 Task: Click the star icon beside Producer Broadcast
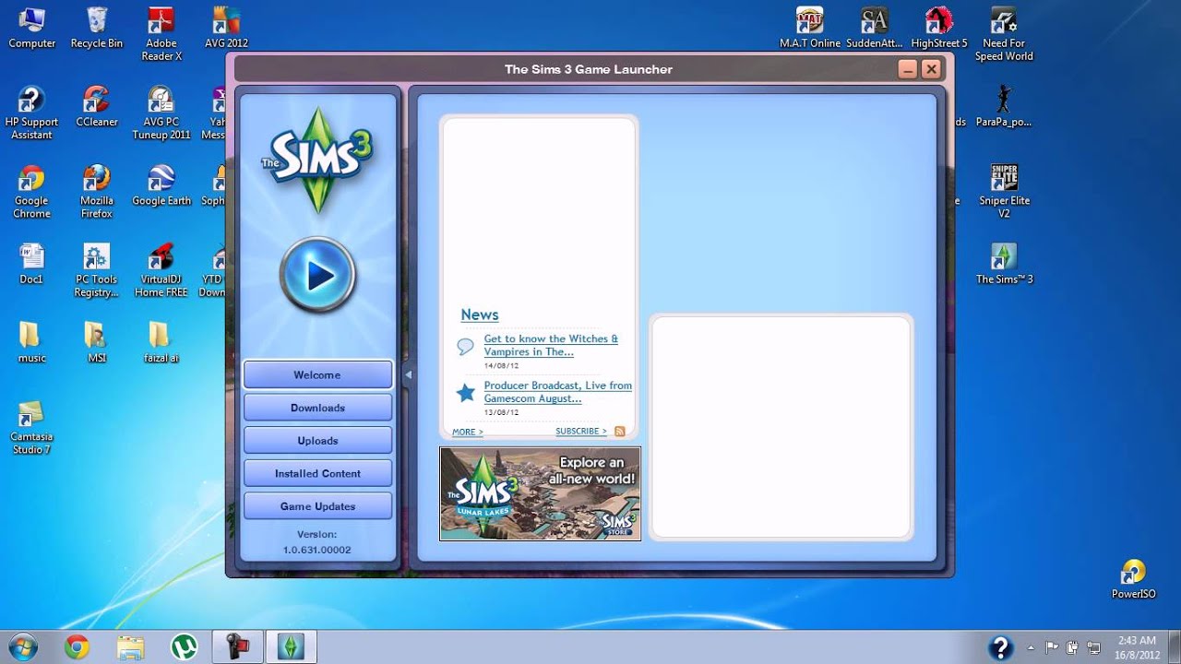[466, 393]
